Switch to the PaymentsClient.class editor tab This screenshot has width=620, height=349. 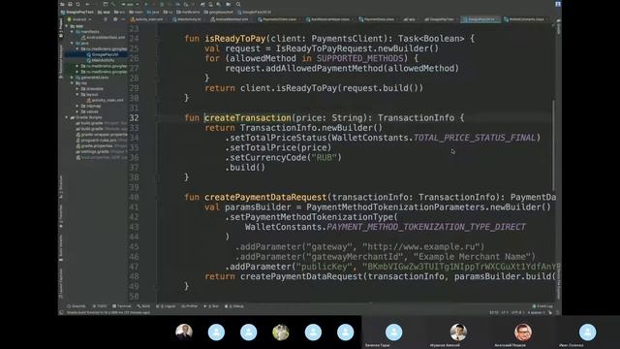click(x=277, y=19)
